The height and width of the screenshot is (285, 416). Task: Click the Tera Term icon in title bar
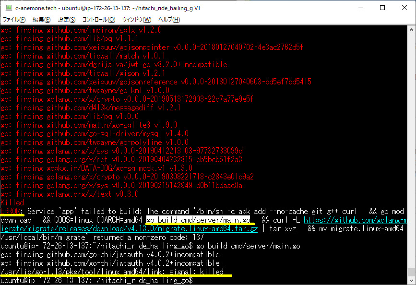click(8, 8)
